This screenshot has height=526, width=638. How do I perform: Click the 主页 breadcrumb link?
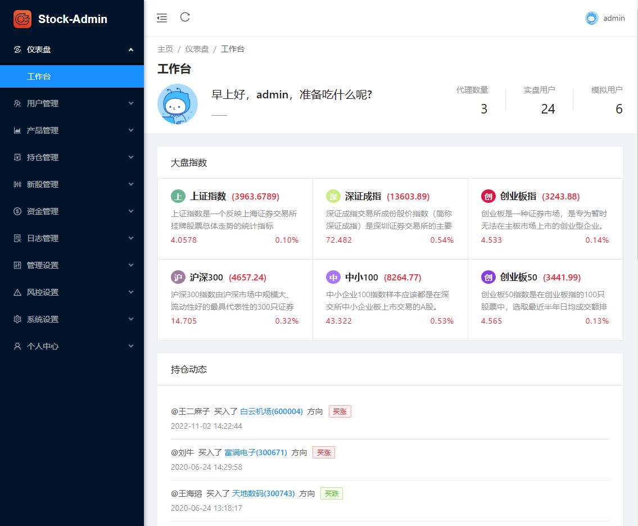pos(165,49)
